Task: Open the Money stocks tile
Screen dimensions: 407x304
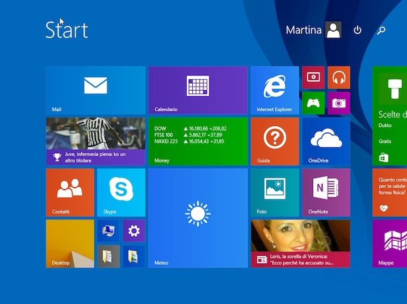Action: point(198,141)
